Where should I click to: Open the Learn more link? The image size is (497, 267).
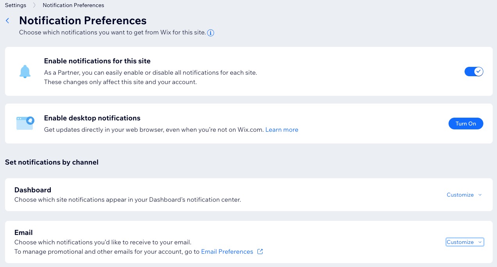[x=282, y=129]
